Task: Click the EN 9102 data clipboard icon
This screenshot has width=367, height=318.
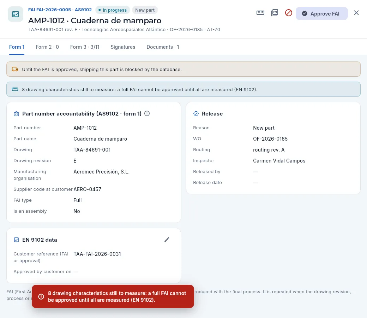Action: click(x=16, y=240)
